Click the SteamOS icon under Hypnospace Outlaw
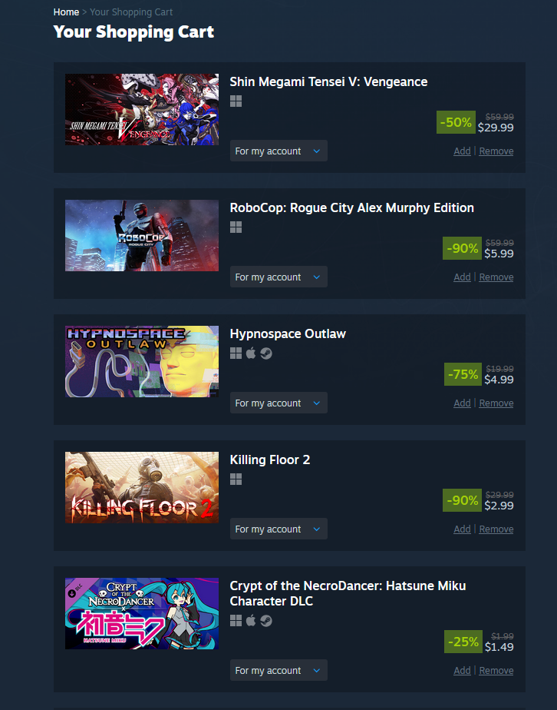Viewport: 557px width, 710px height. tap(266, 353)
